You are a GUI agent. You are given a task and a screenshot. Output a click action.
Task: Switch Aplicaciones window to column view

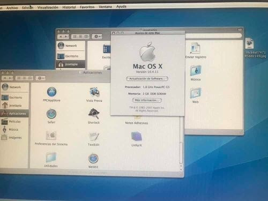tap(30, 78)
